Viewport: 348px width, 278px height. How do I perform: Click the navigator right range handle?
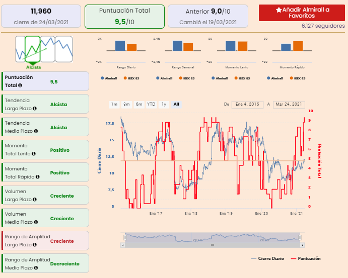(300, 237)
